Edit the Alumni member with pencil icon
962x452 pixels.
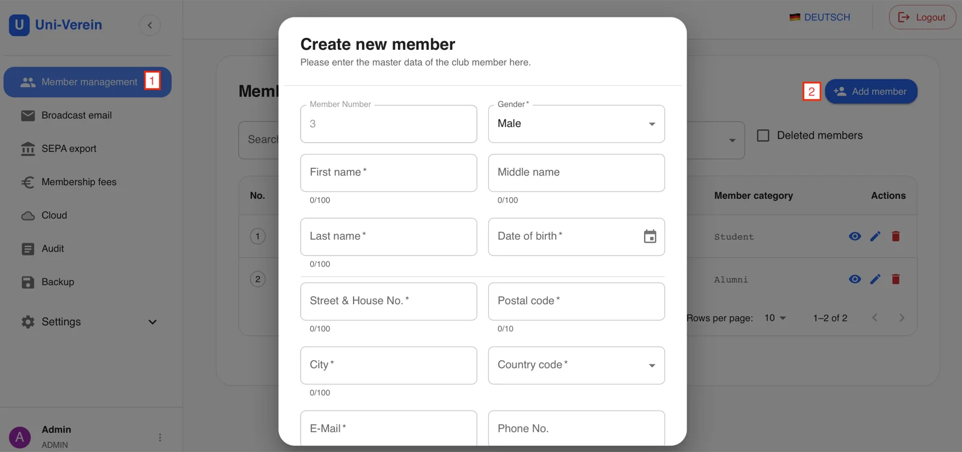click(x=875, y=279)
